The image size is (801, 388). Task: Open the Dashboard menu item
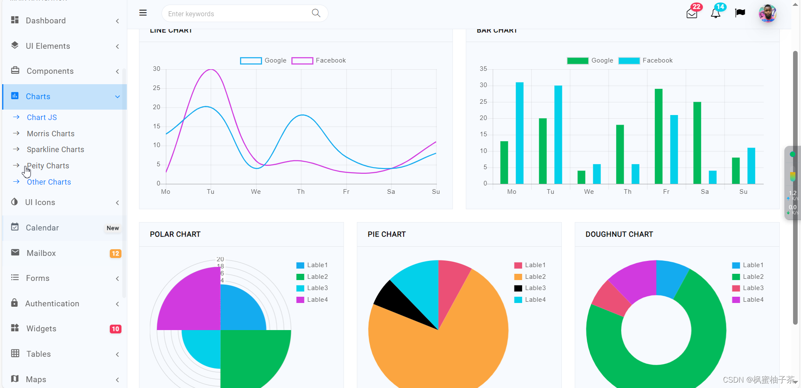pos(64,20)
